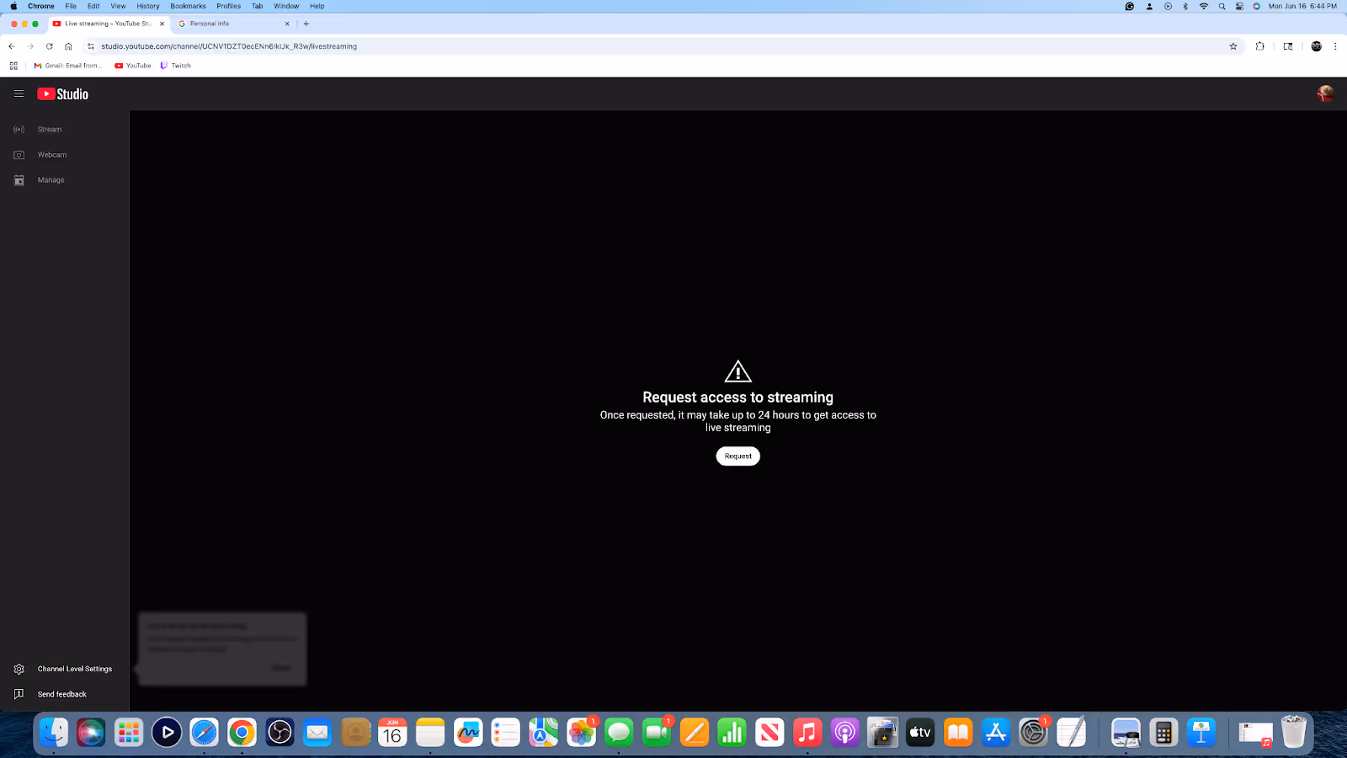Open the Chrome side panel icon

(x=1287, y=46)
